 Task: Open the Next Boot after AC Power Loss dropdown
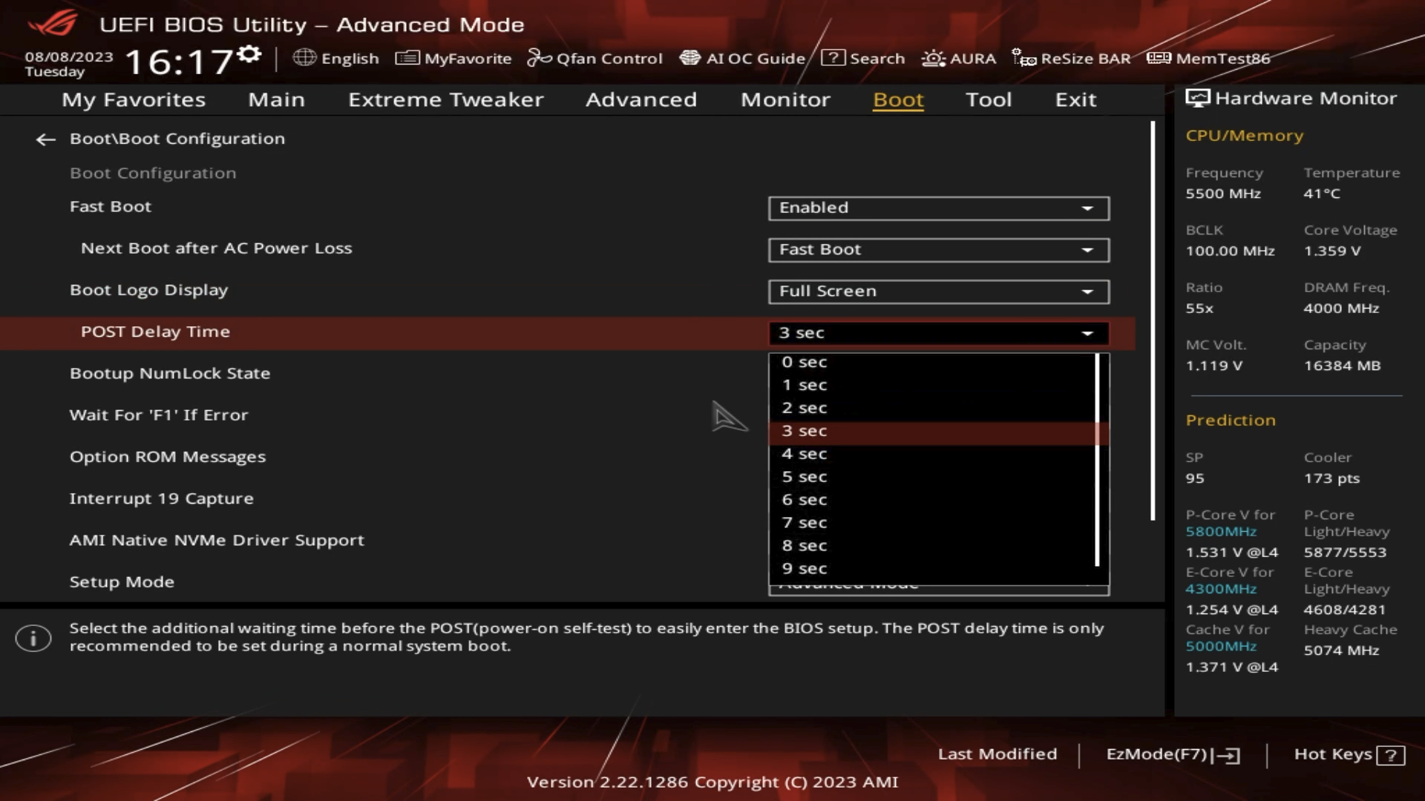(x=937, y=250)
